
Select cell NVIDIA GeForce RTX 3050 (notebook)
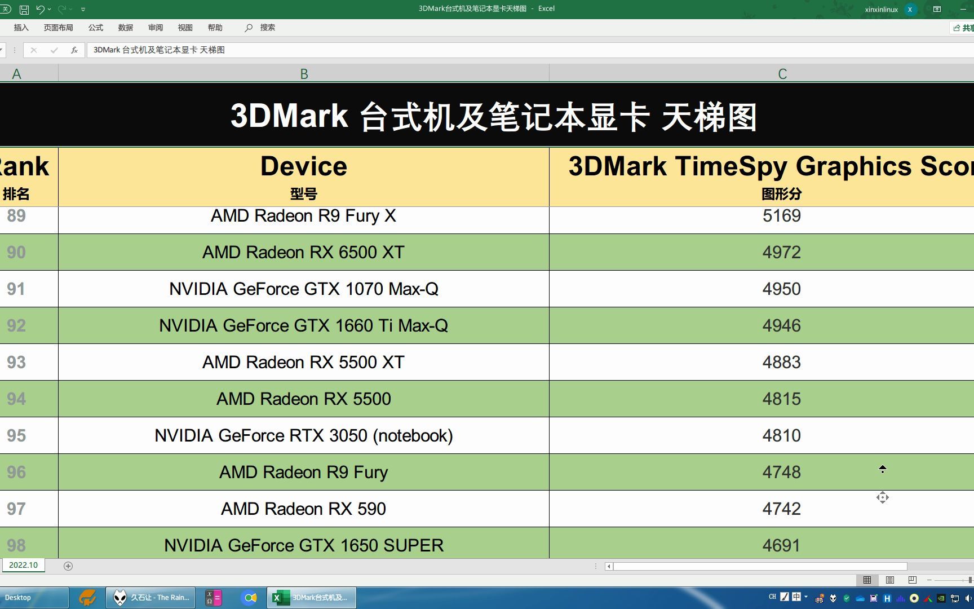(304, 435)
